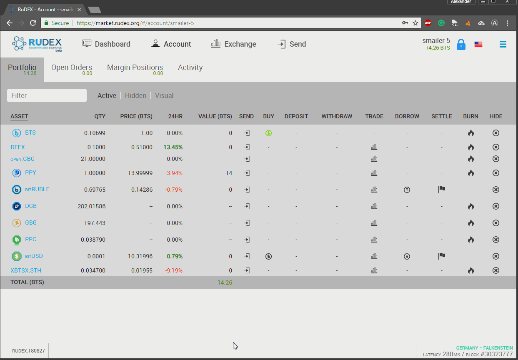Open the Chrome three-dot menu
Viewport: 518px width, 360px height.
(507, 23)
